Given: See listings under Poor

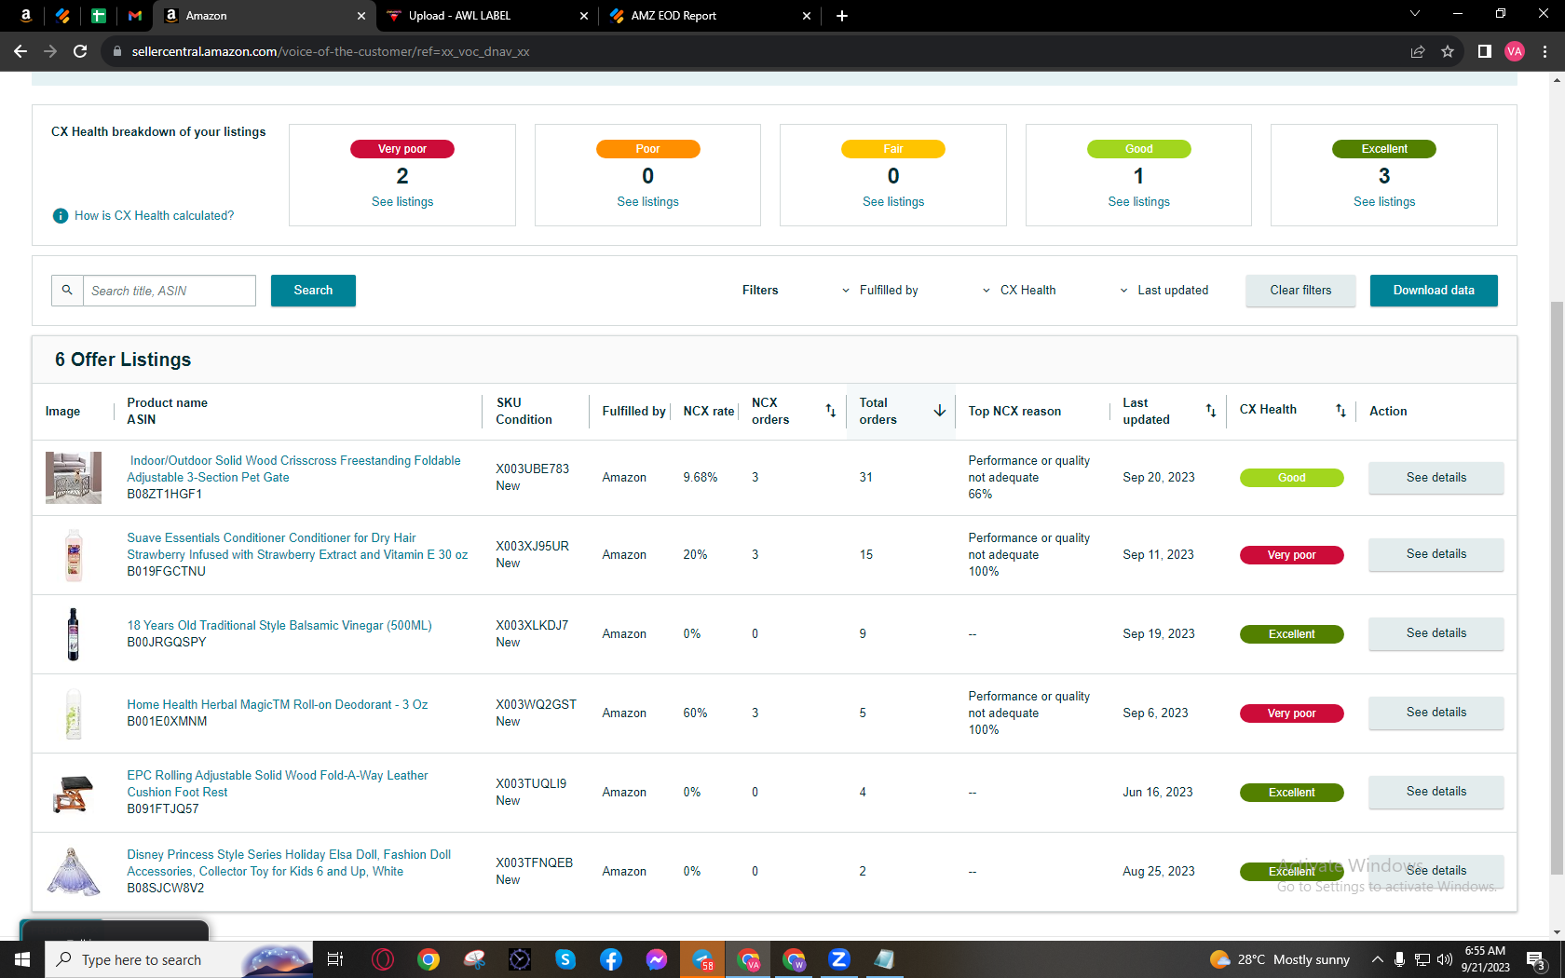Looking at the screenshot, I should [x=648, y=202].
